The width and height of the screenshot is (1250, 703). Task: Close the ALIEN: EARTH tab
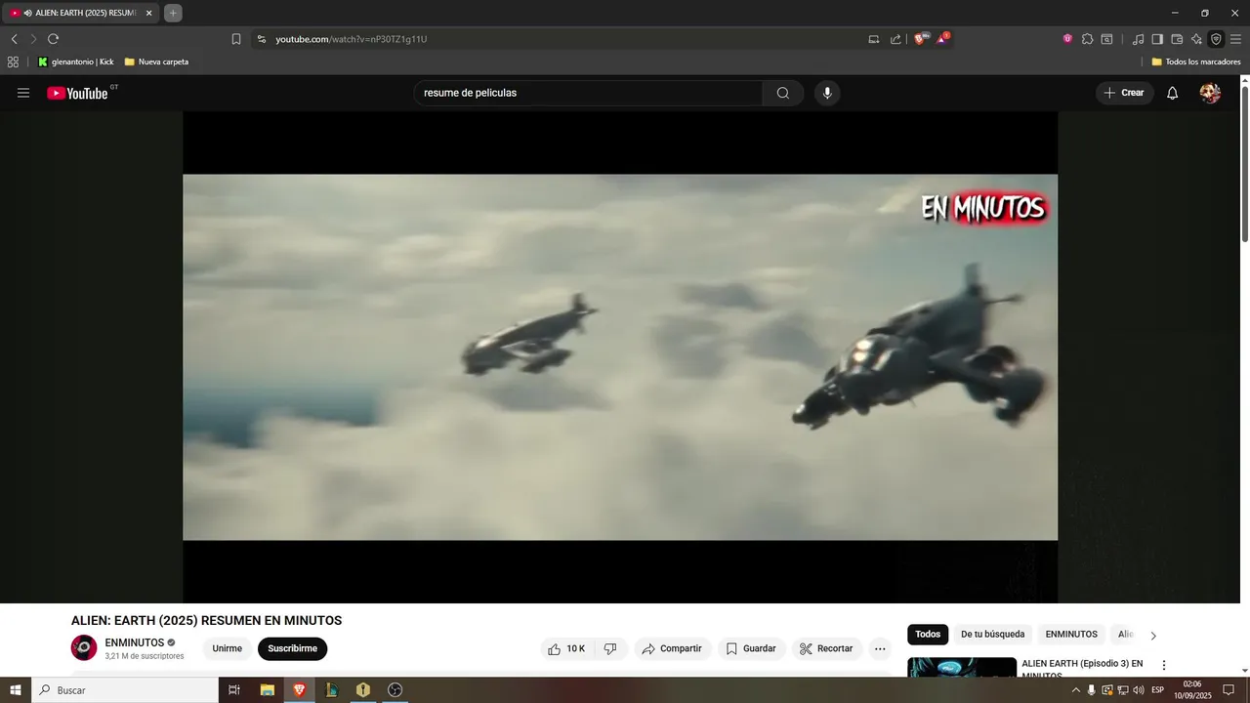pos(149,13)
